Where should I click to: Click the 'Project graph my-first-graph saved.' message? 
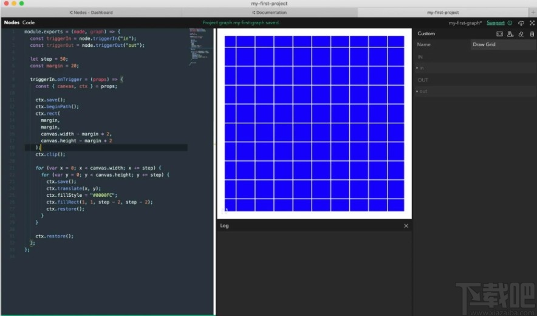tap(241, 22)
